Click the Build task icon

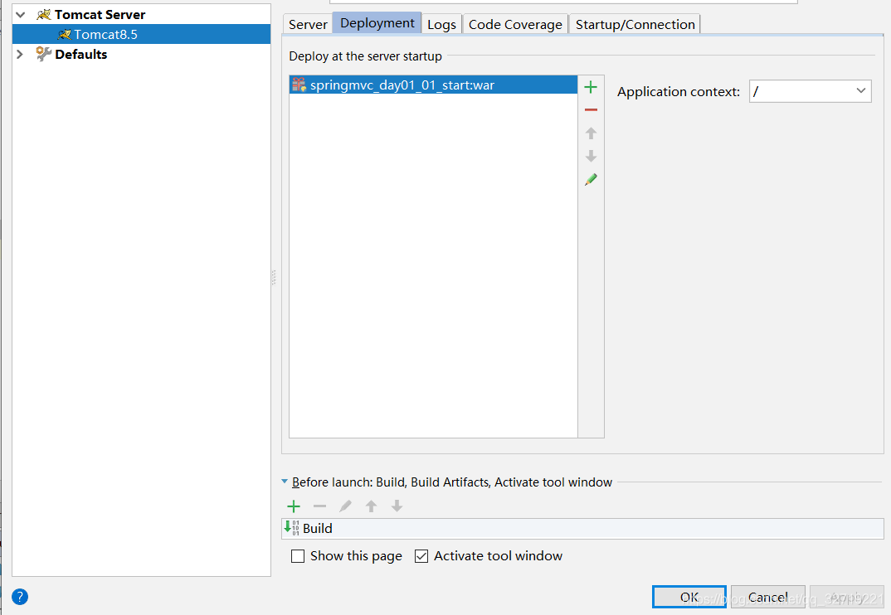pos(292,527)
